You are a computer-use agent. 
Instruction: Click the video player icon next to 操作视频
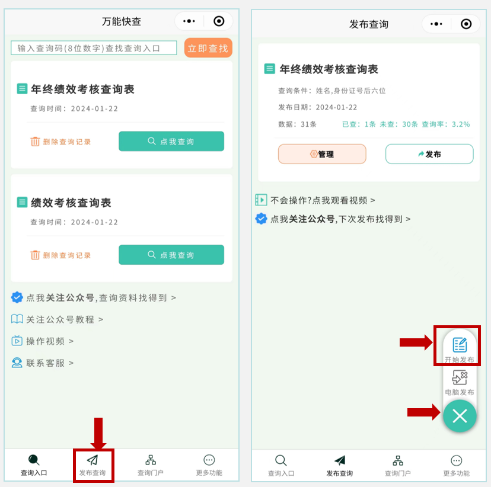(x=17, y=341)
